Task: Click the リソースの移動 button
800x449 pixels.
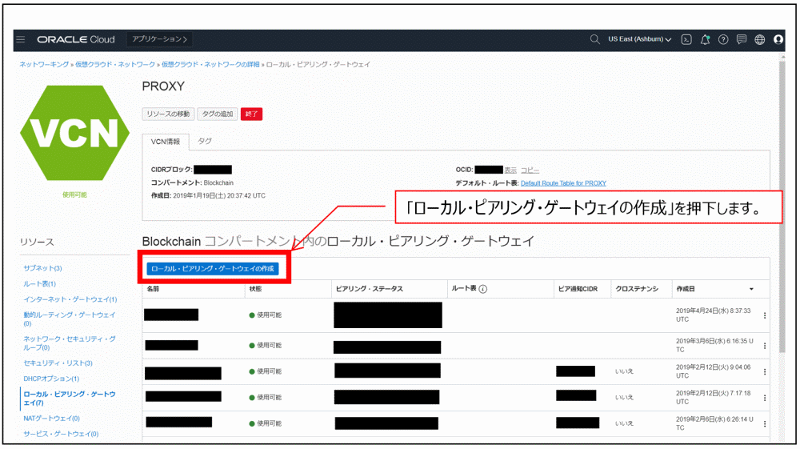Action: 168,114
